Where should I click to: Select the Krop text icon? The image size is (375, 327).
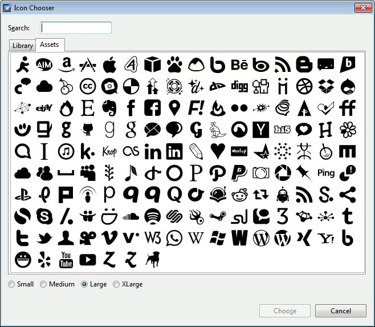109,151
